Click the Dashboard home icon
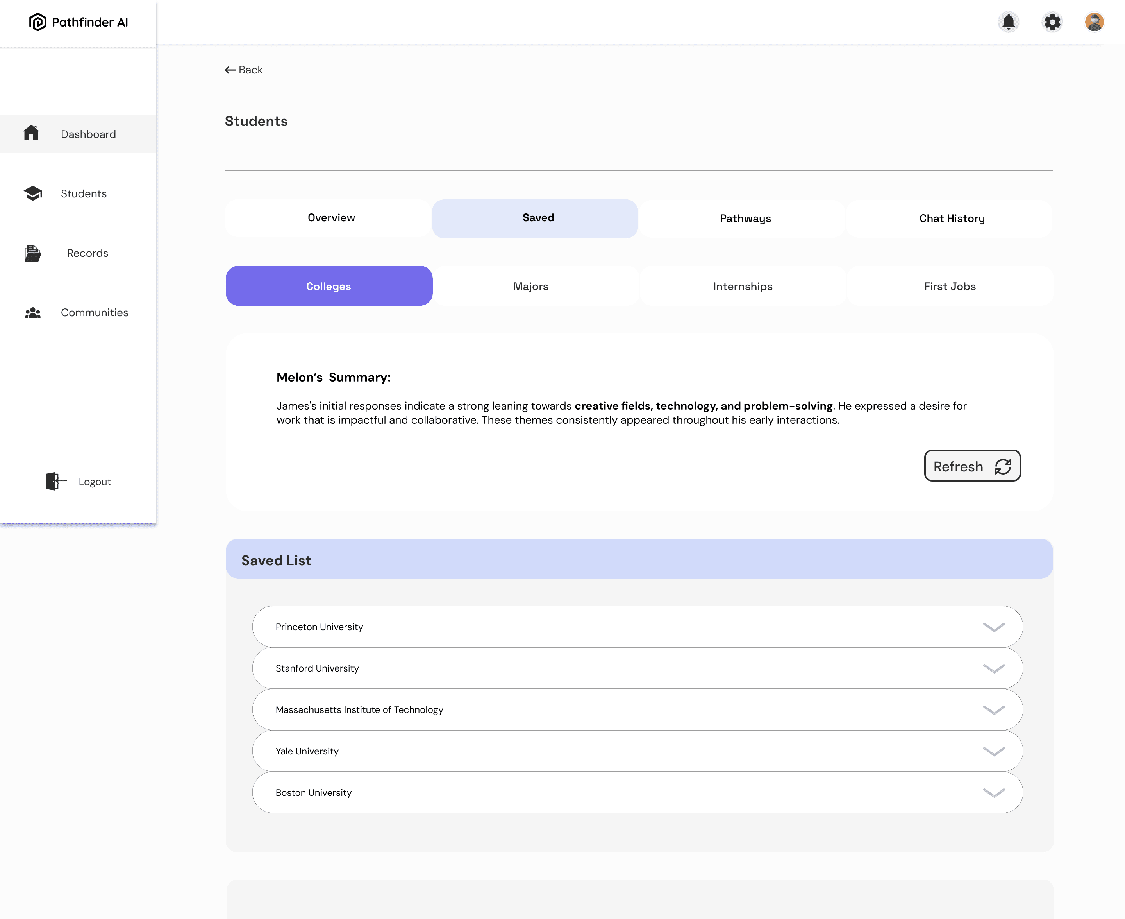 coord(31,133)
